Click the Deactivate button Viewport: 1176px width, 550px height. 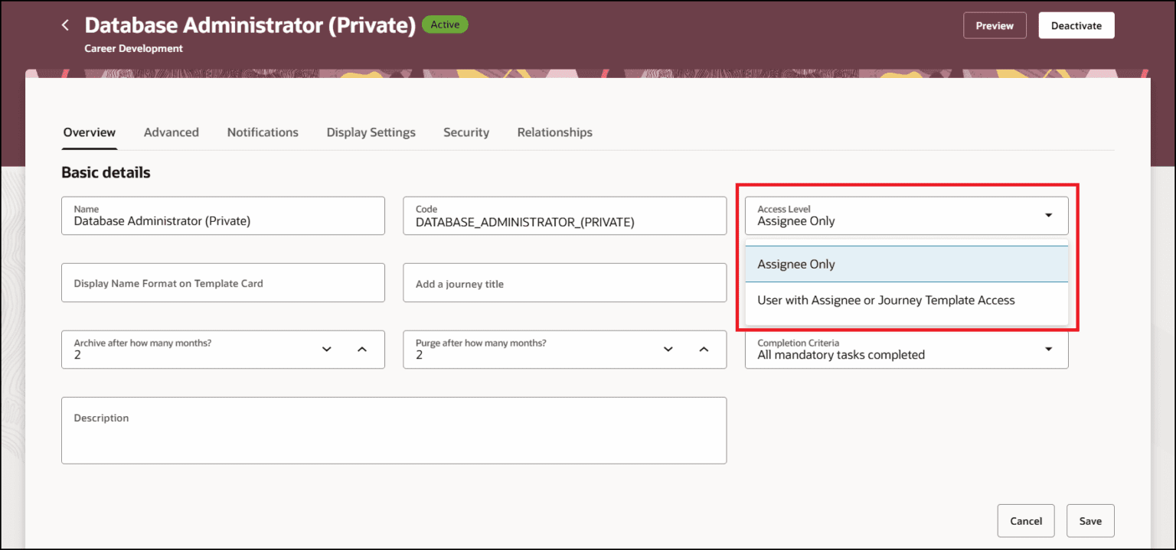tap(1076, 24)
